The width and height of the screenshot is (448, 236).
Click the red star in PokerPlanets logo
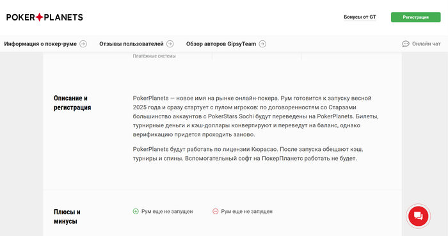[x=40, y=17]
